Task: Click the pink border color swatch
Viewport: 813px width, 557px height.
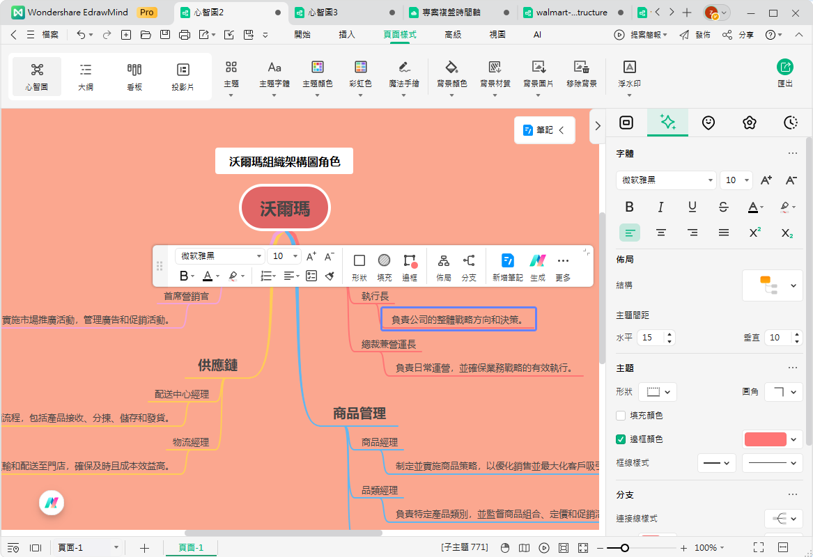Action: 765,439
